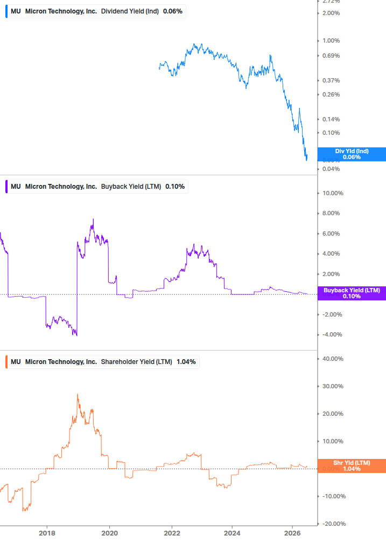Click the orange Shareholder Yield color bar
Viewport: 386px width, 542px height.
coord(6,361)
